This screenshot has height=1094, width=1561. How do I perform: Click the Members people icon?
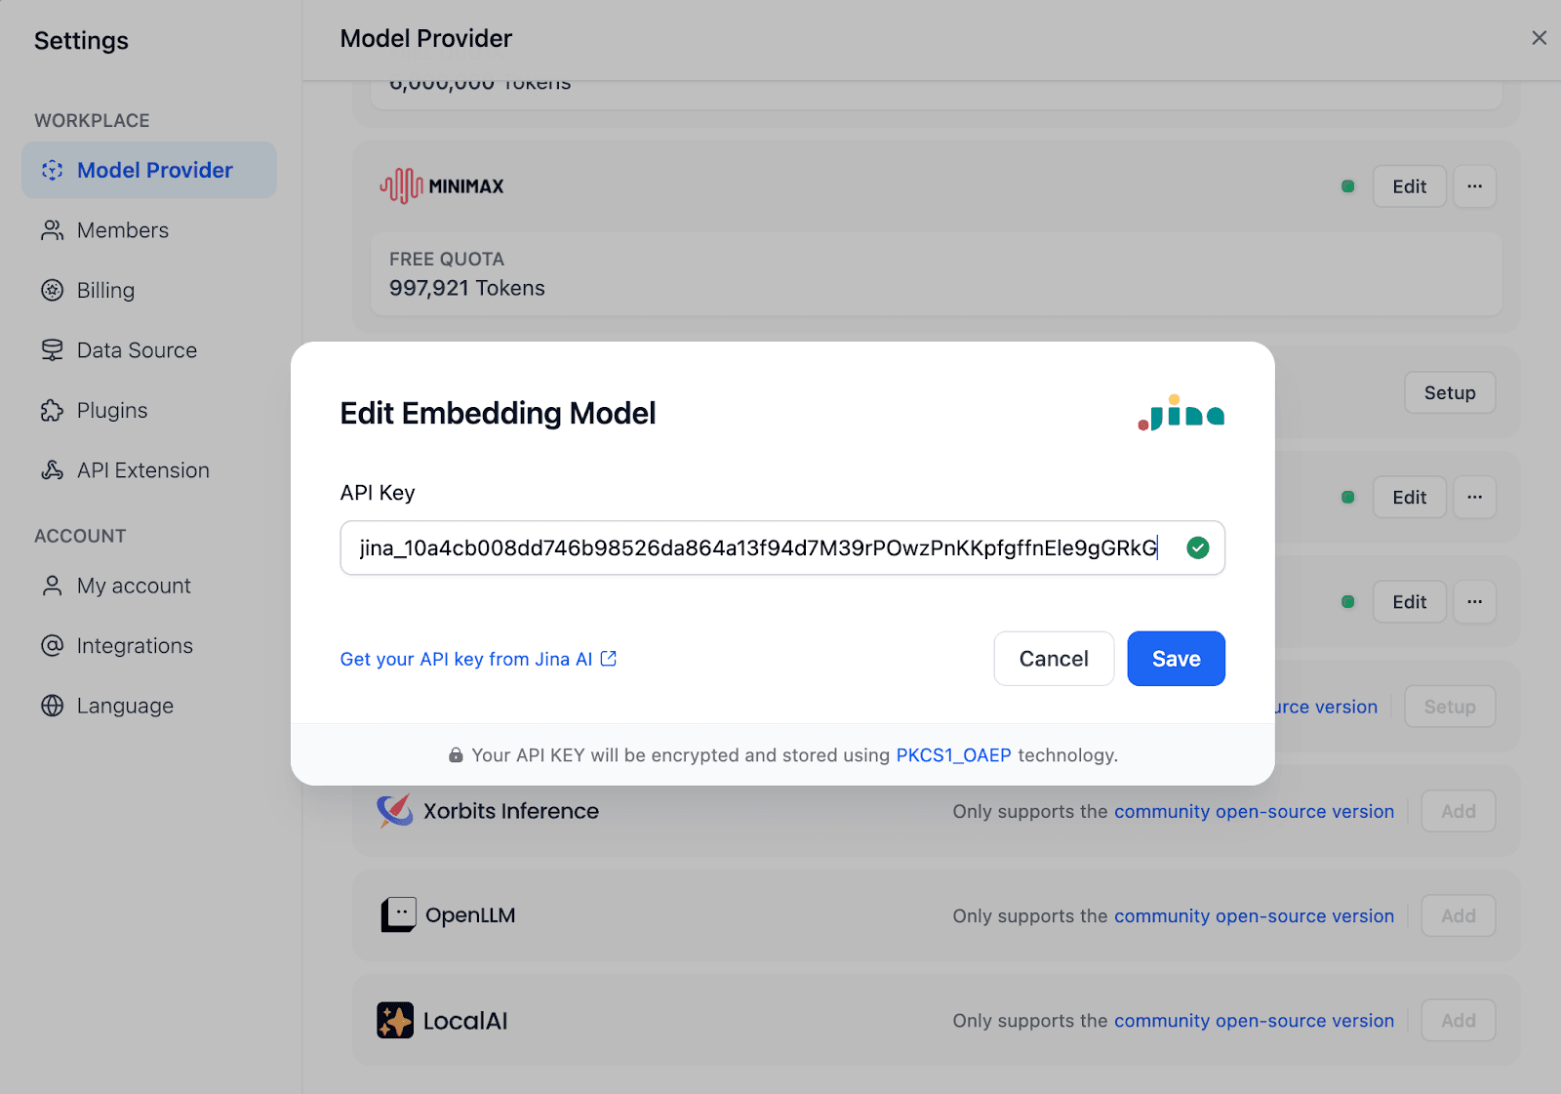tap(52, 230)
